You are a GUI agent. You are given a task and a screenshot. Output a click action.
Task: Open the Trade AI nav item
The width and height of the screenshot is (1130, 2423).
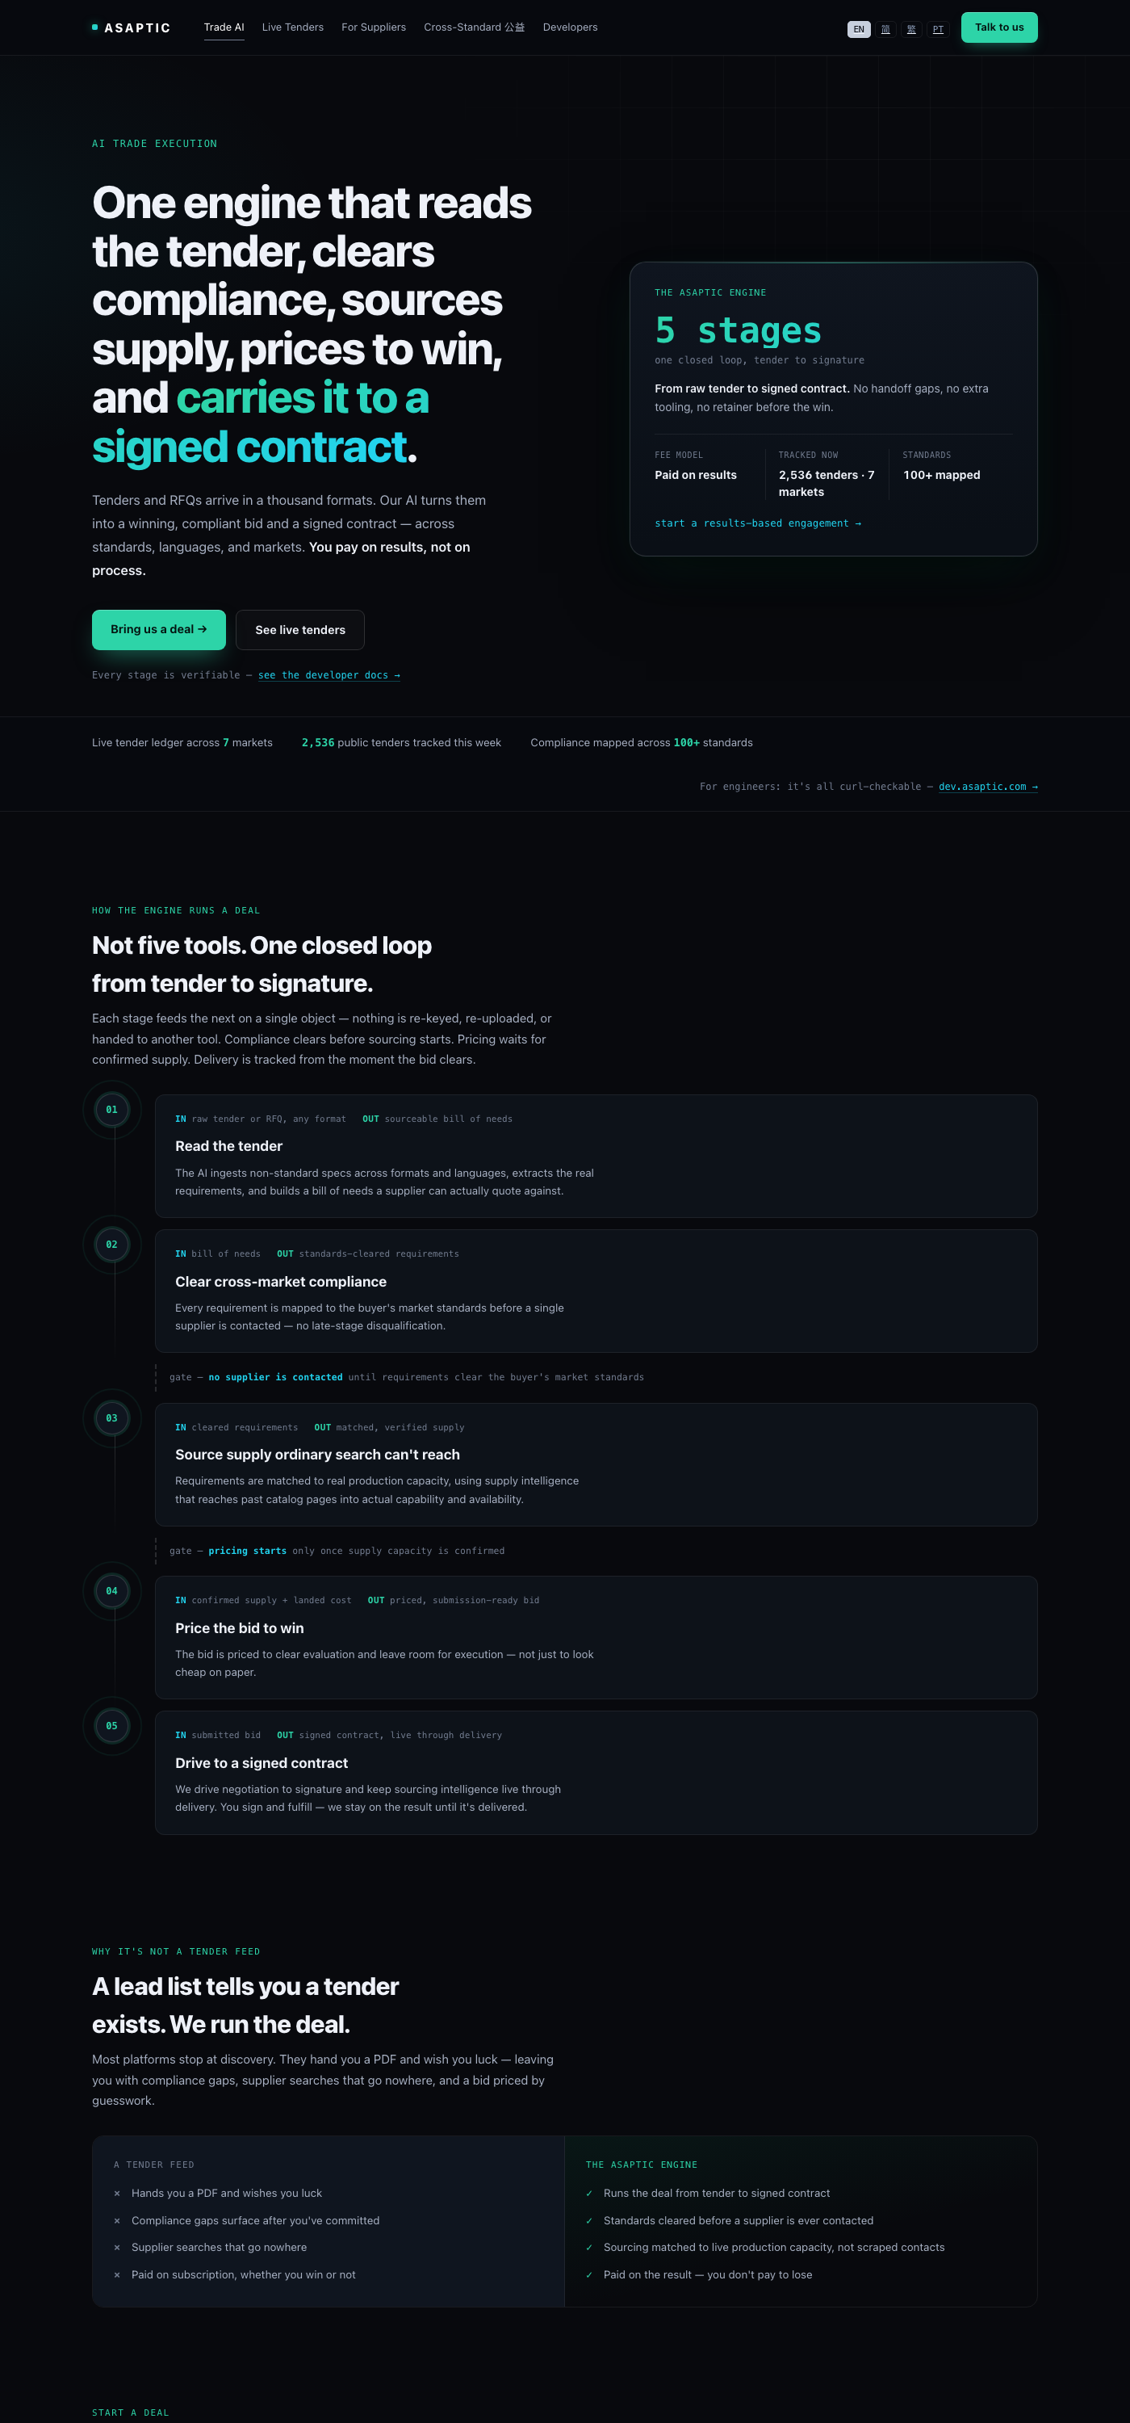click(224, 27)
